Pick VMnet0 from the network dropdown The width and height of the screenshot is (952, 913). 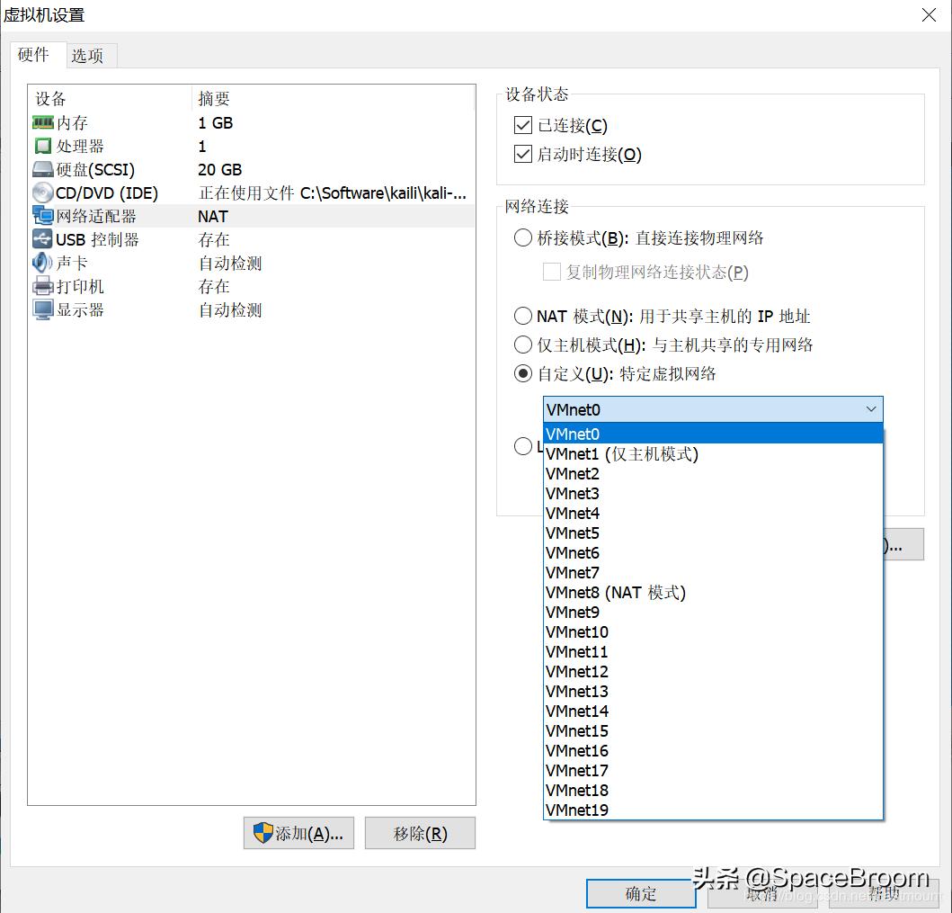tap(573, 434)
